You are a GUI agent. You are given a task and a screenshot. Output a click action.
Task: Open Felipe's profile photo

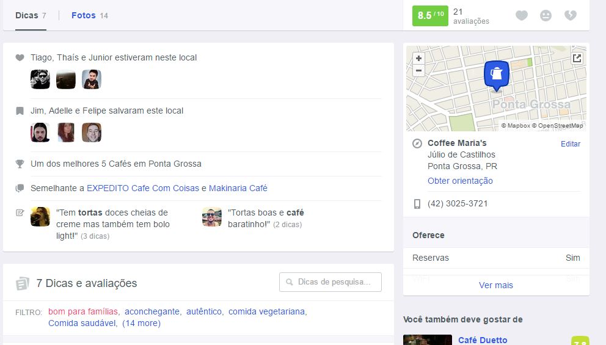[x=92, y=133]
